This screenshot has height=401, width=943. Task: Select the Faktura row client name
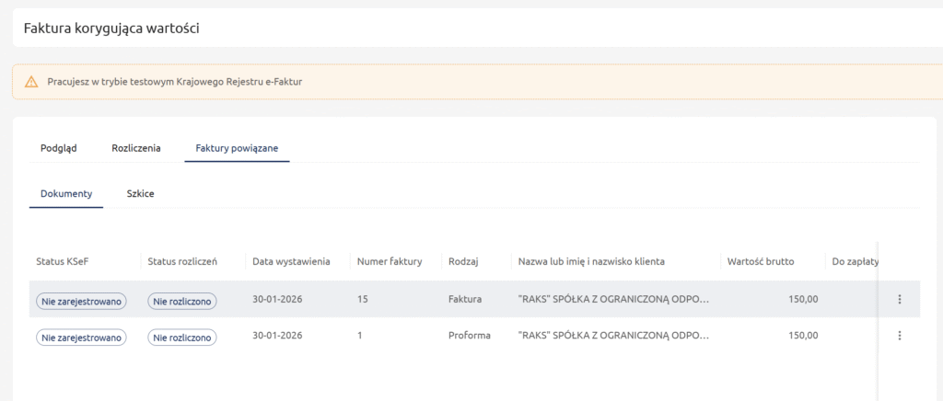coord(613,300)
